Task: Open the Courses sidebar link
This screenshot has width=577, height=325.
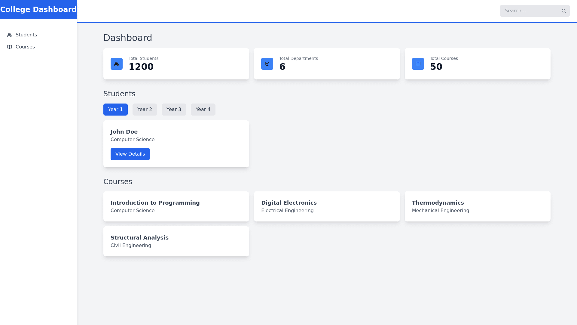Action: pos(25,47)
